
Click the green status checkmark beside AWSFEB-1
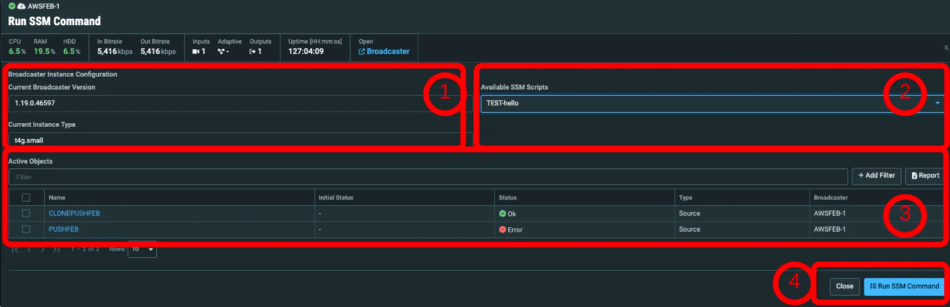point(12,6)
